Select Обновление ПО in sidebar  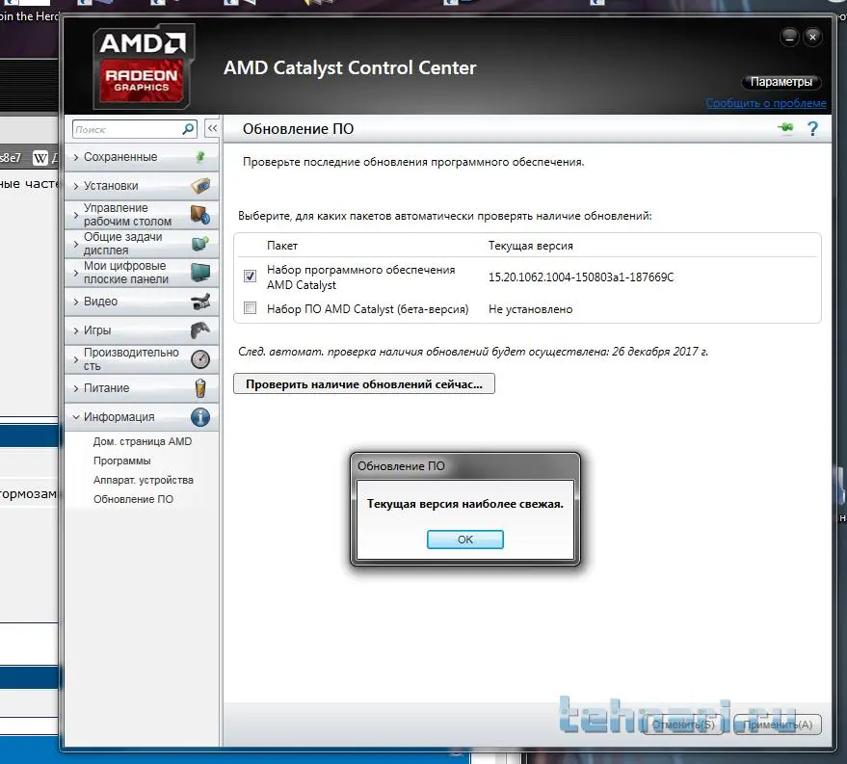[133, 499]
